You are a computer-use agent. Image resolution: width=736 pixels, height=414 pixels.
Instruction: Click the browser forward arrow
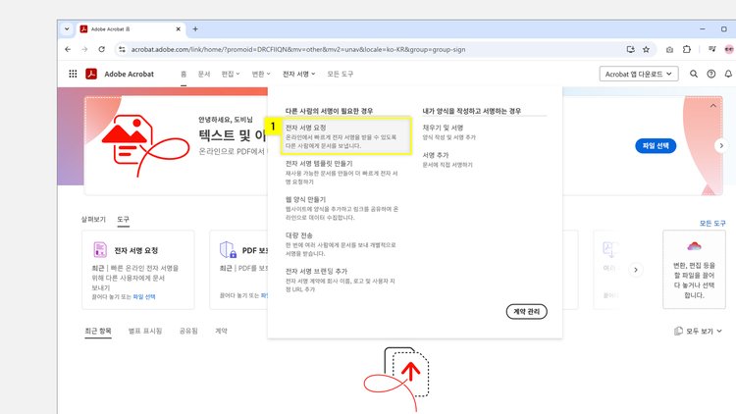click(84, 49)
